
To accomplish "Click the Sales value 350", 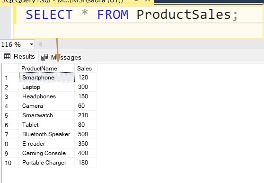I will 86,144.
